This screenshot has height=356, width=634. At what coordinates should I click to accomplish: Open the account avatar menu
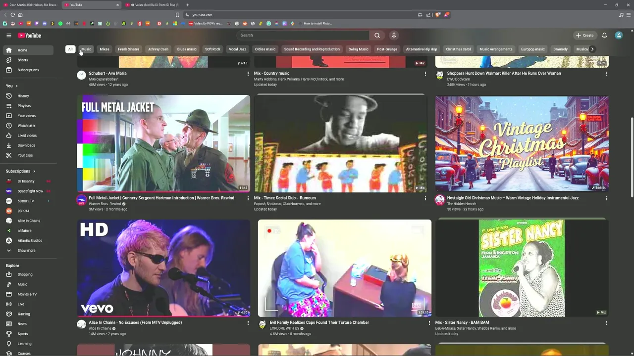[619, 35]
